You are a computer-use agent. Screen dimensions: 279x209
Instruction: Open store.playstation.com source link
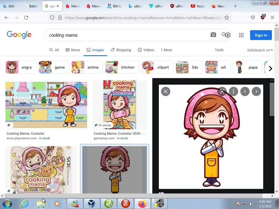[x=22, y=138]
